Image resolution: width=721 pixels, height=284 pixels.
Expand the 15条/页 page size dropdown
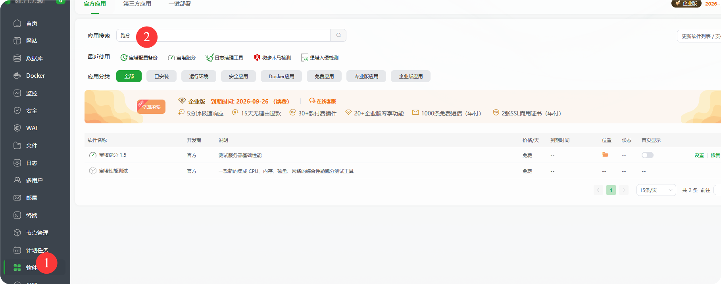point(656,190)
